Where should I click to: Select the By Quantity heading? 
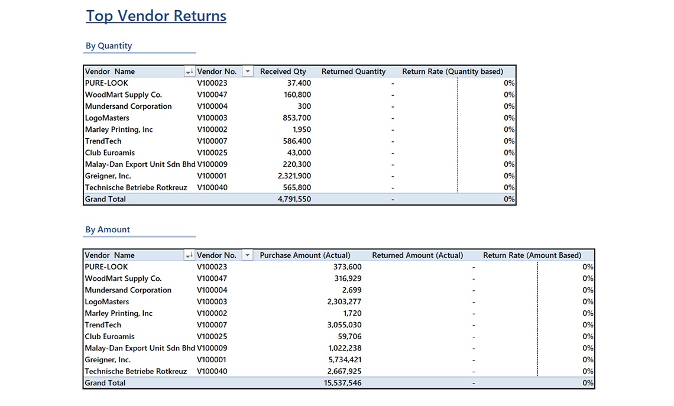pyautogui.click(x=109, y=46)
